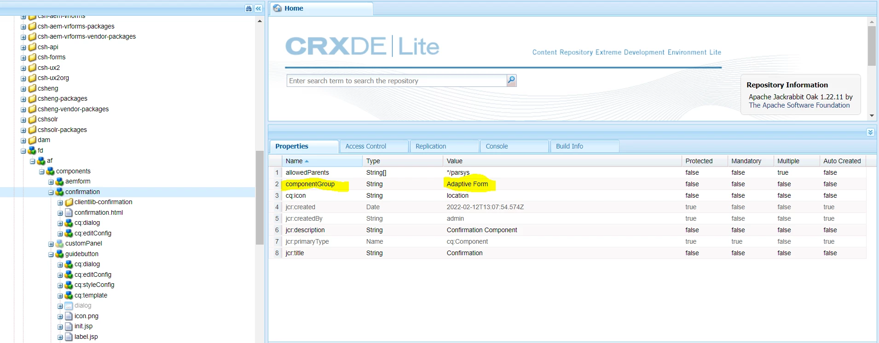Screen dimensions: 879x343
Task: Expand the cshsolr-packages folder
Action: pyautogui.click(x=23, y=130)
